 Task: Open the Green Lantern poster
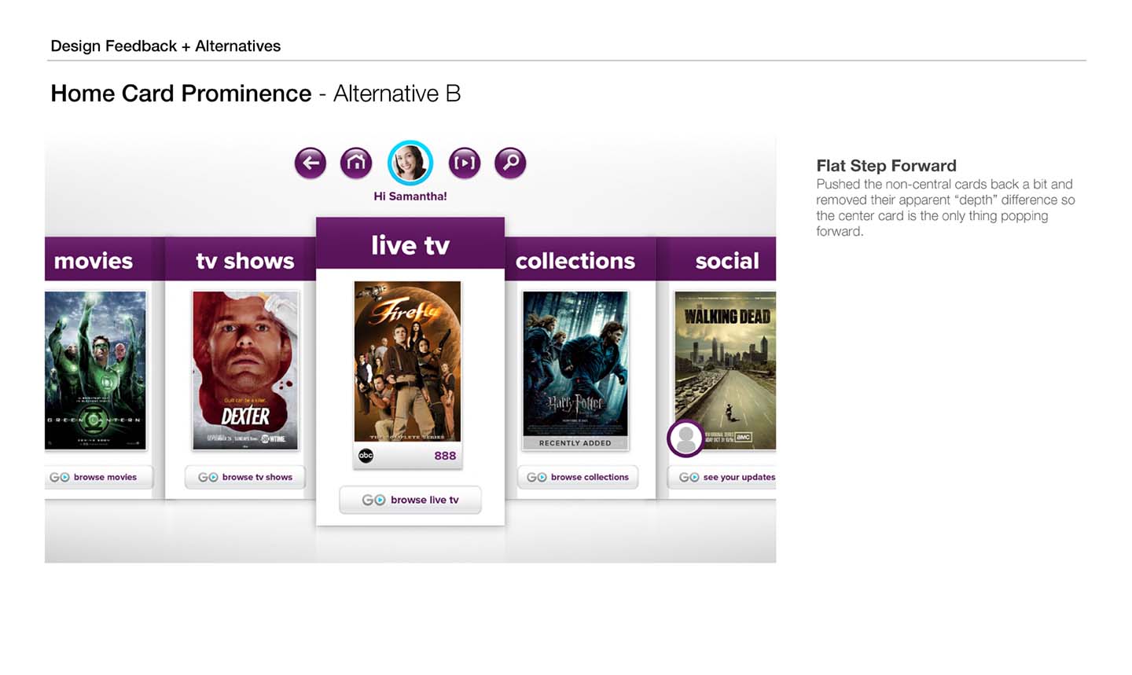(x=95, y=370)
